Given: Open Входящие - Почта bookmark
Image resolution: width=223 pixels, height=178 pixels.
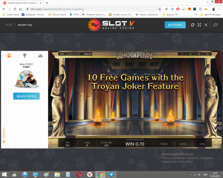Looking at the screenshot, I should pyautogui.click(x=33, y=15).
